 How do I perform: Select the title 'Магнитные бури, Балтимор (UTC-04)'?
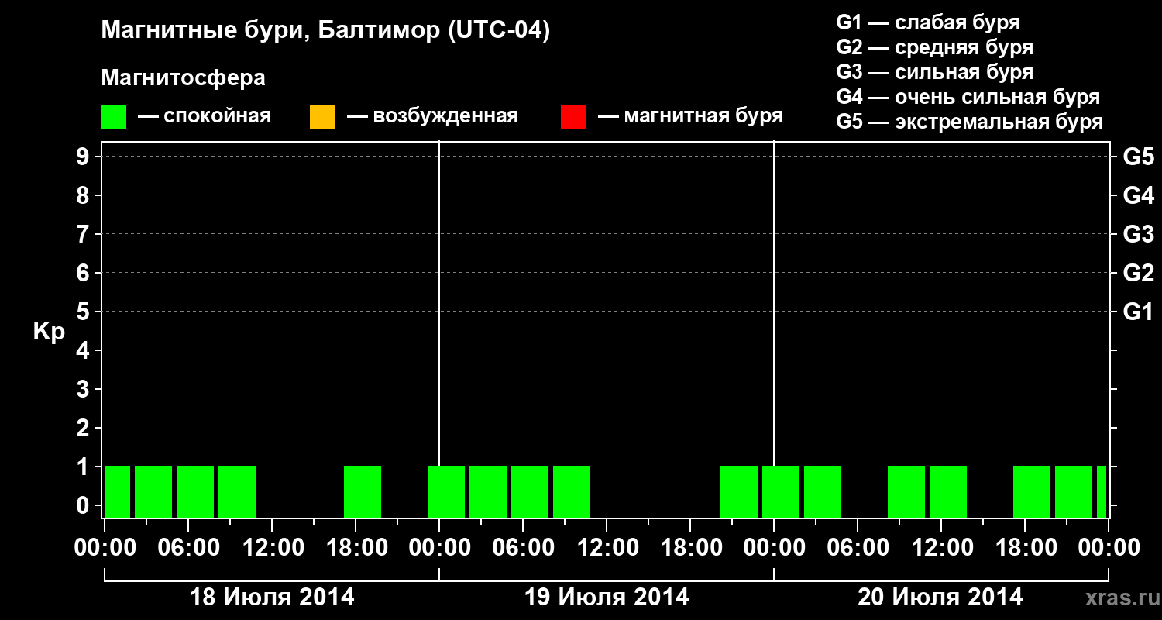[x=325, y=32]
